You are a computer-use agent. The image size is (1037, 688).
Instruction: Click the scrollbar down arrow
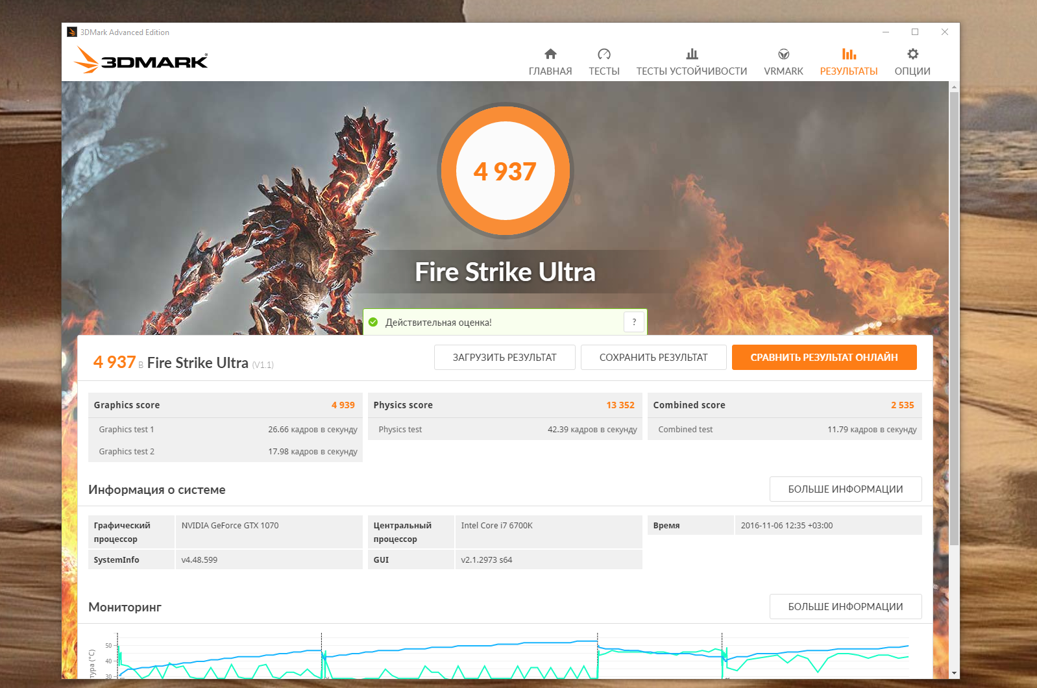(x=954, y=674)
